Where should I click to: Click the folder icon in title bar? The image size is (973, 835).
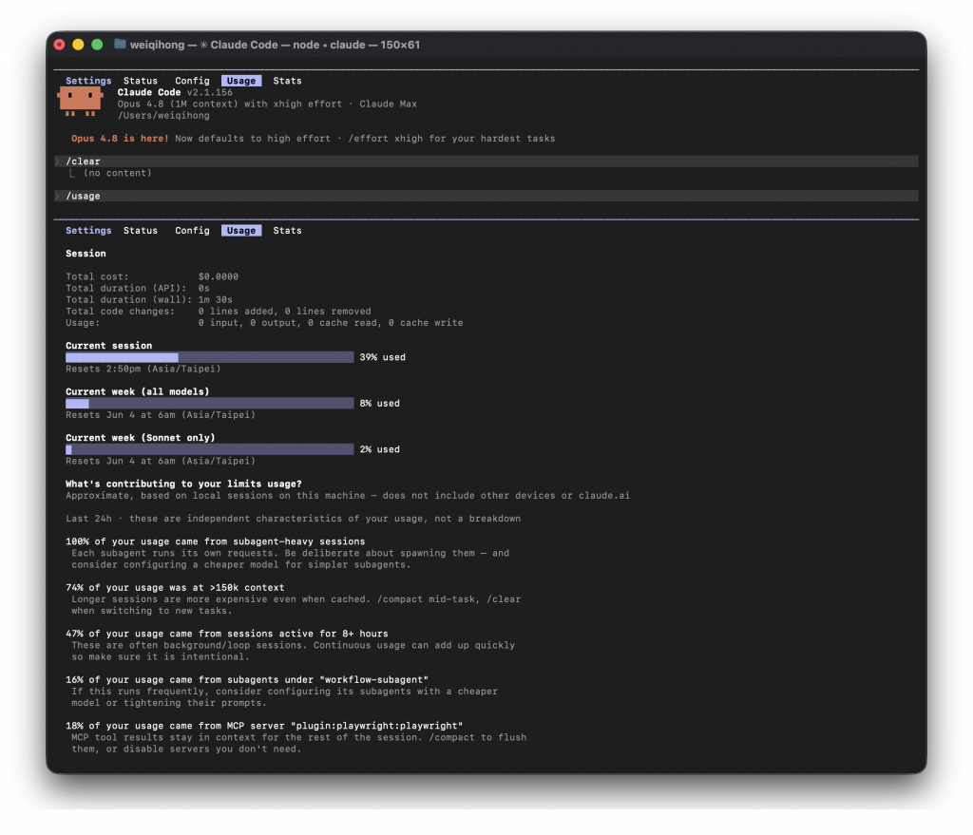(120, 44)
